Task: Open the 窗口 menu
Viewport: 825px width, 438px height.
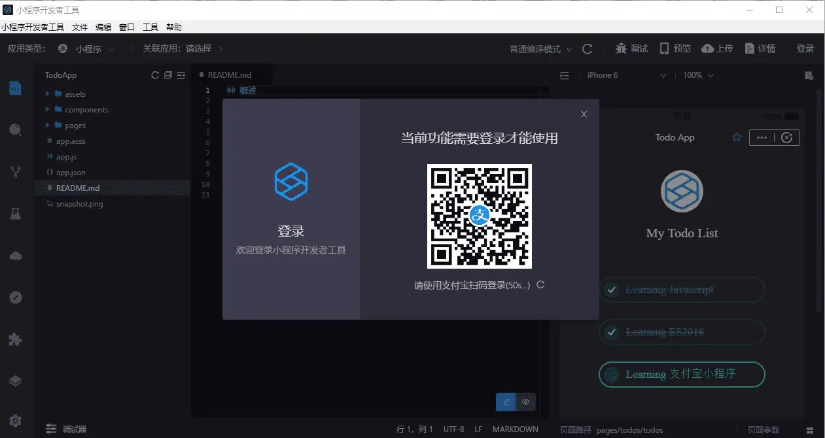Action: [x=127, y=27]
